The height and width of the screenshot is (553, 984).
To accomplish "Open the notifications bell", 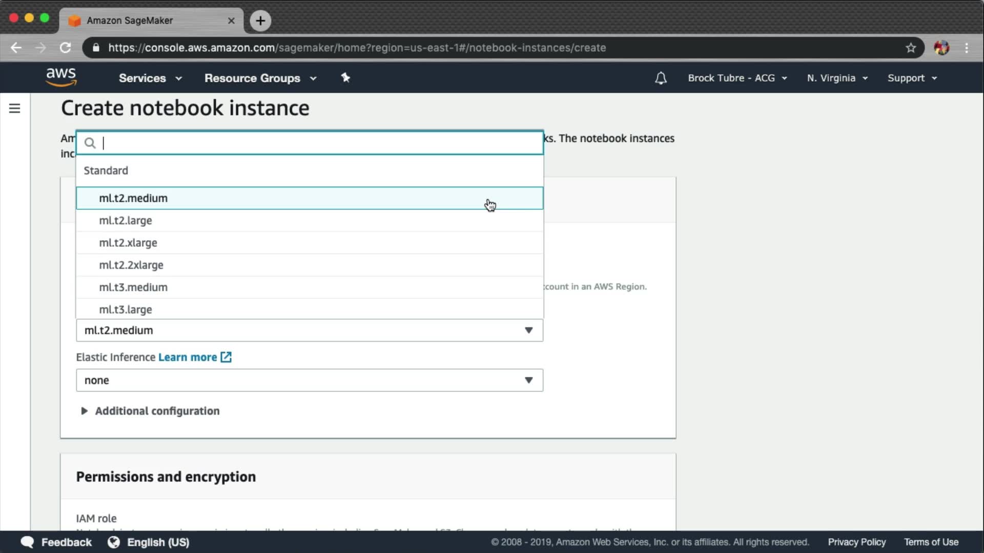I will coord(661,78).
